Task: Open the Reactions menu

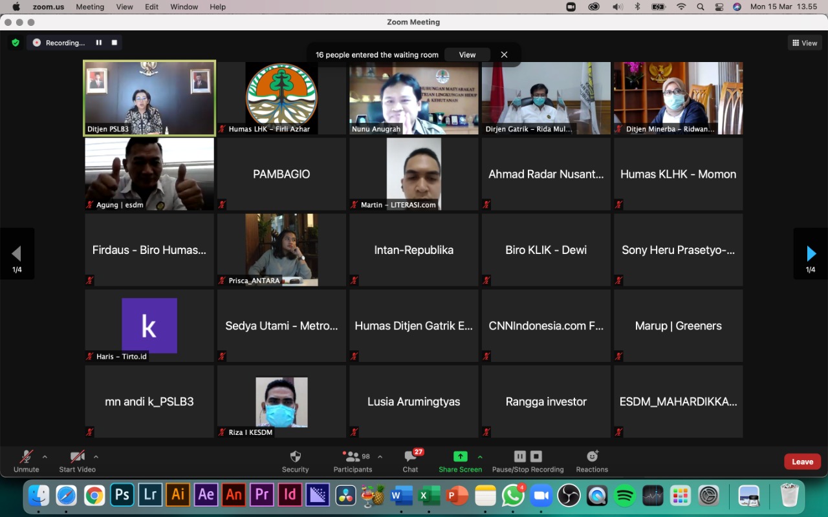Action: 592,457
